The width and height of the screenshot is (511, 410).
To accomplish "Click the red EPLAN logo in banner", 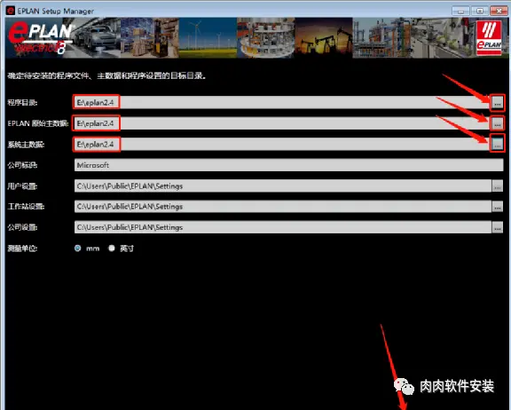I will point(489,37).
